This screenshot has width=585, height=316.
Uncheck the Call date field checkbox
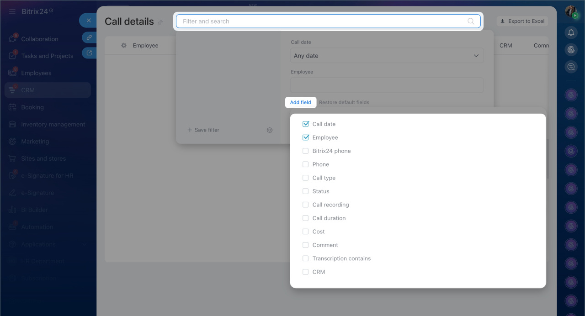(x=306, y=124)
